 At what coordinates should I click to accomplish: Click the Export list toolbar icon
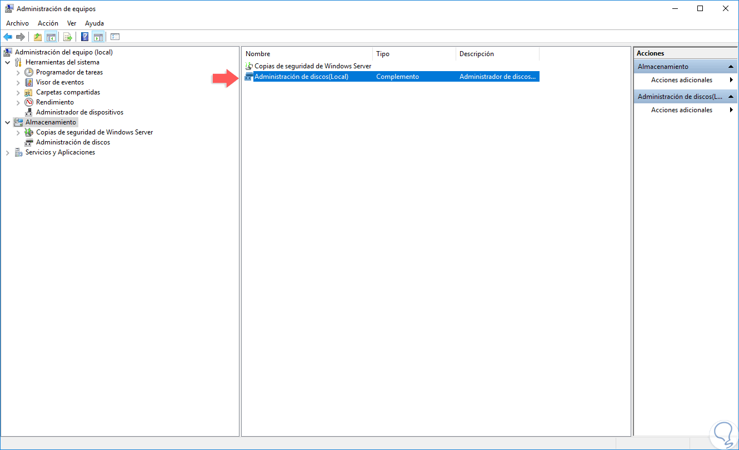point(68,37)
